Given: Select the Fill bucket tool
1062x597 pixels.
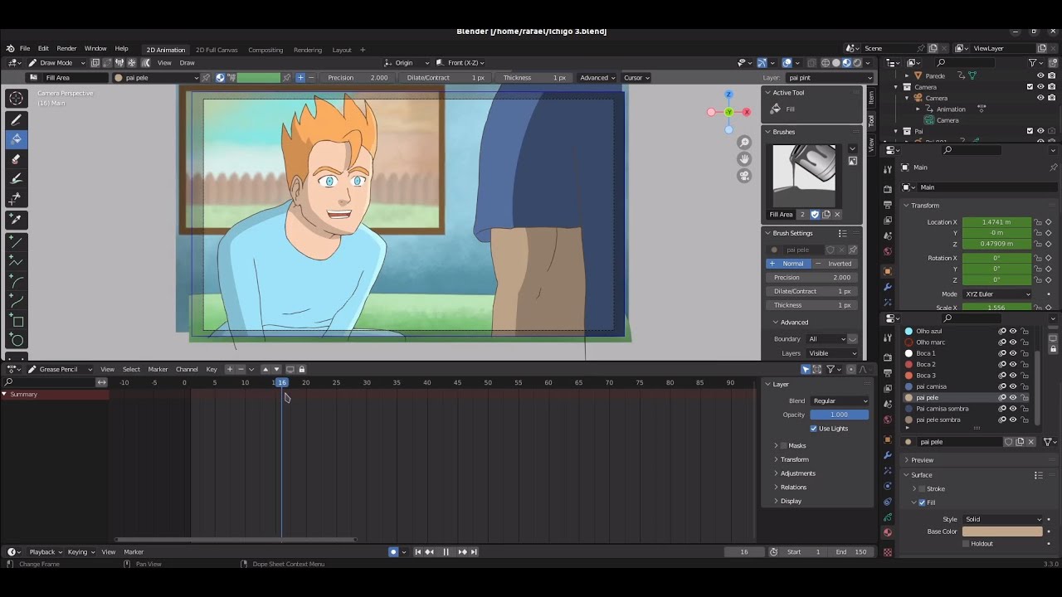Looking at the screenshot, I should [x=17, y=139].
